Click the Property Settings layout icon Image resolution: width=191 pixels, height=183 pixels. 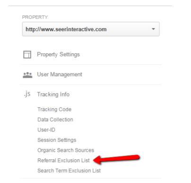27,54
